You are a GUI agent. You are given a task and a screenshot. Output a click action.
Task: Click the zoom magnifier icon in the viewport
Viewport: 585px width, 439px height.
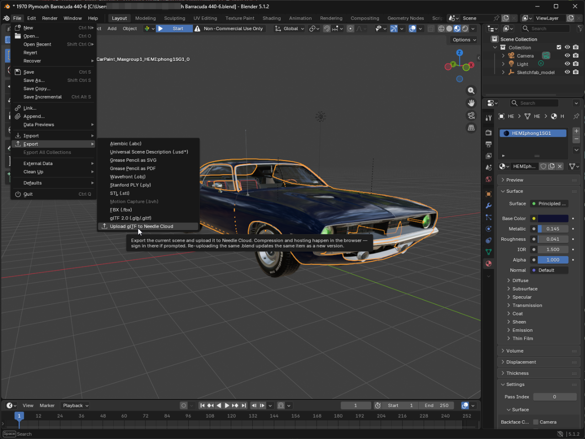pyautogui.click(x=471, y=91)
